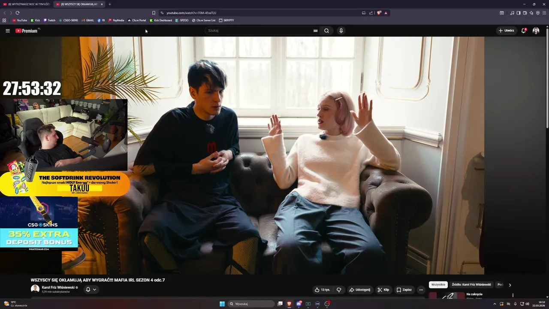Go back with browser back arrow
549x309 pixels.
[x=5, y=13]
